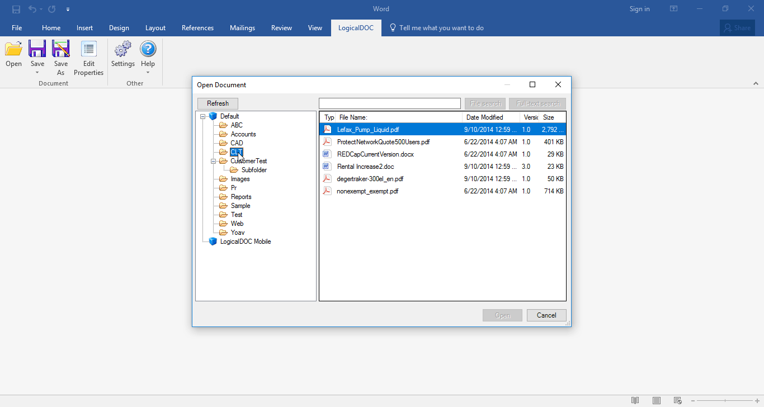Sort by File Name column header
The image size is (764, 407).
pyautogui.click(x=399, y=117)
